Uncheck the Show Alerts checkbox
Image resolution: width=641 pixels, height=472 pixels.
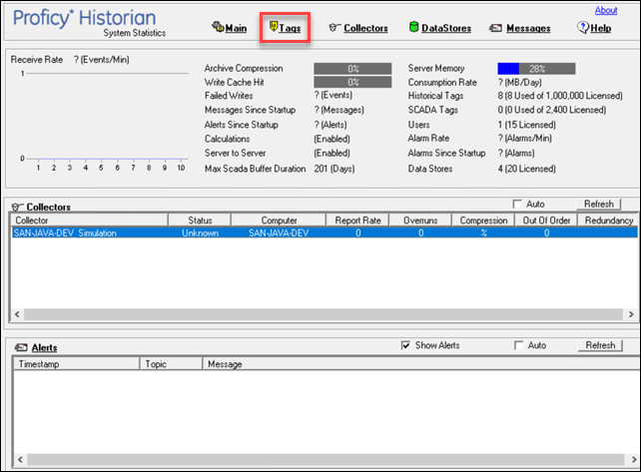click(405, 345)
